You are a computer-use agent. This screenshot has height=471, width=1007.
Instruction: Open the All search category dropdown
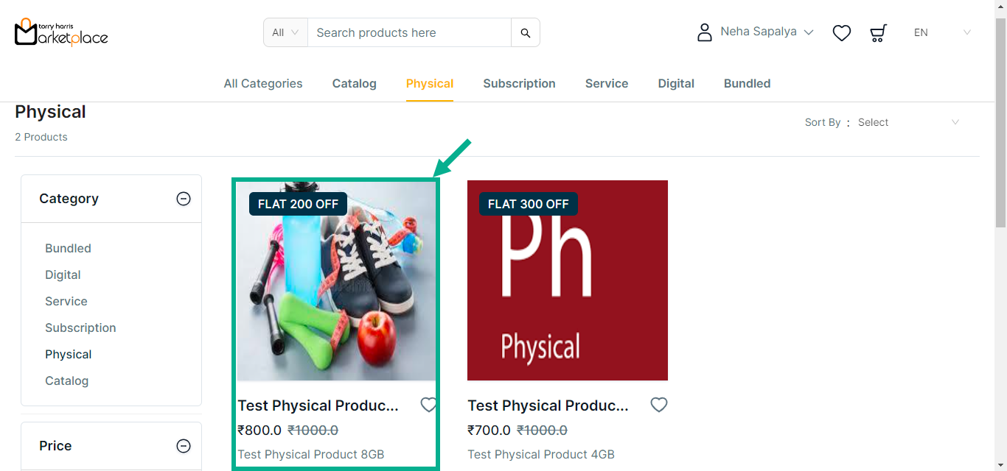[x=285, y=32]
